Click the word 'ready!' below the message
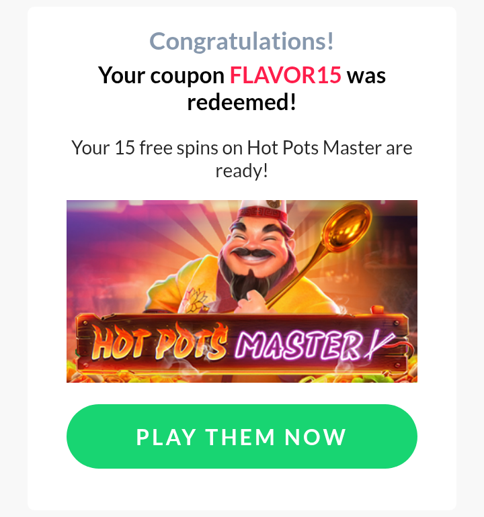The height and width of the screenshot is (517, 484). 242,171
